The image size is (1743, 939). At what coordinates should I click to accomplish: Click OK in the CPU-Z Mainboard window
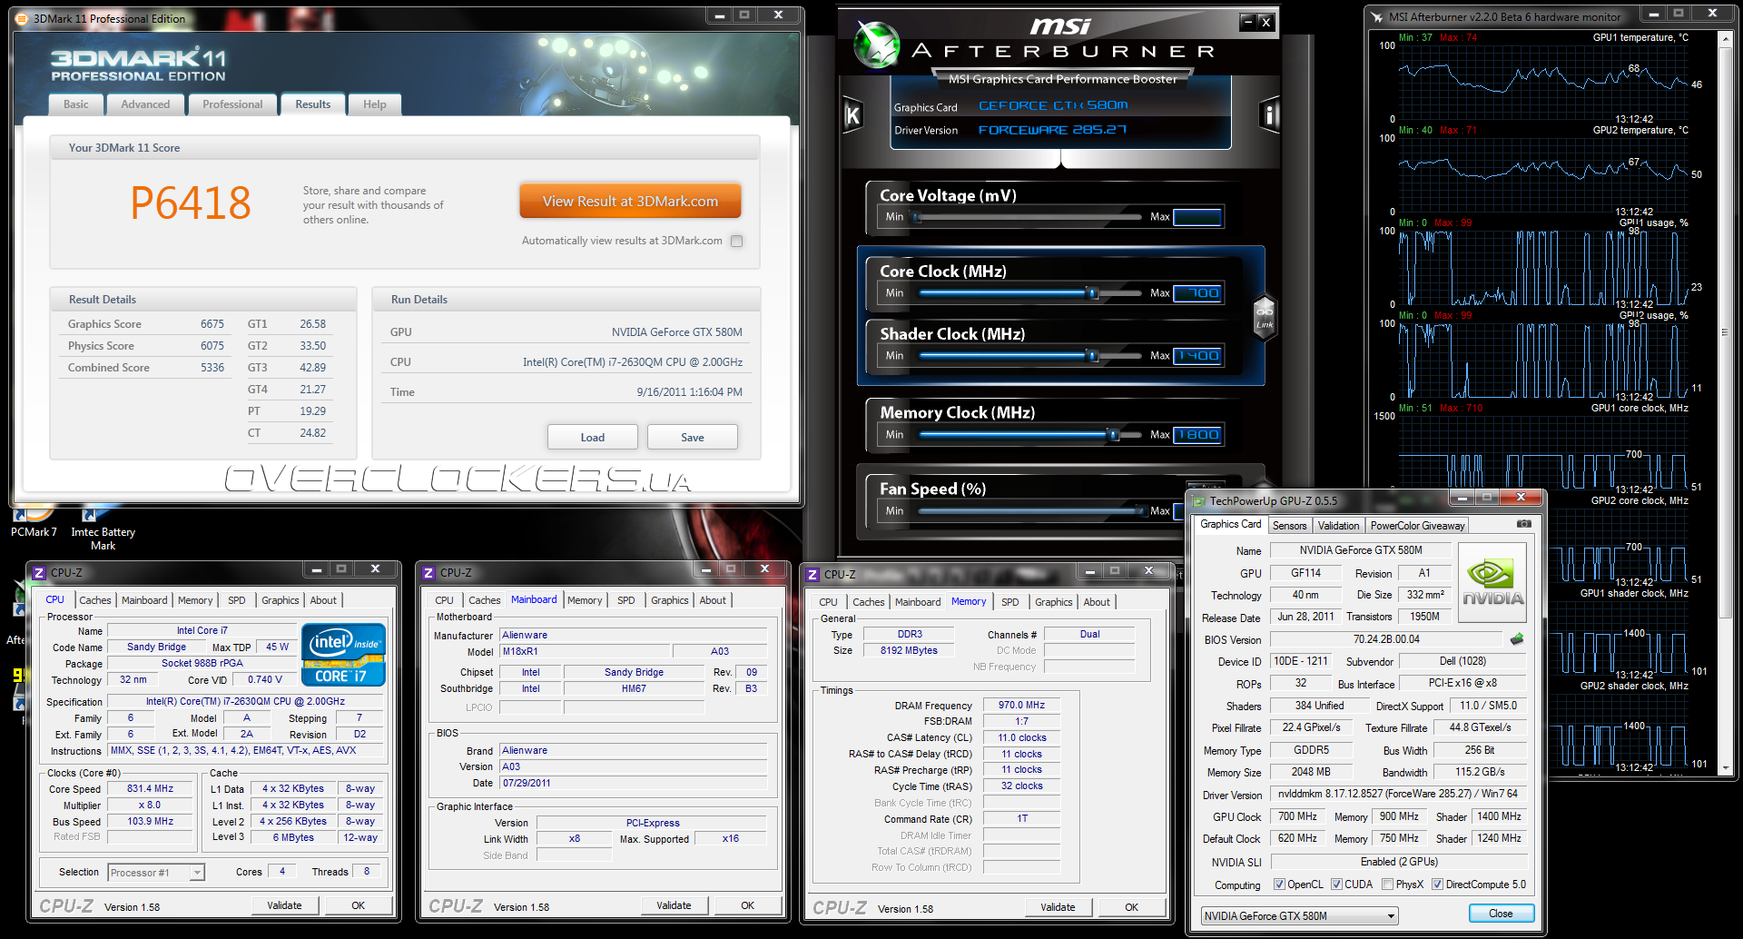(x=747, y=905)
